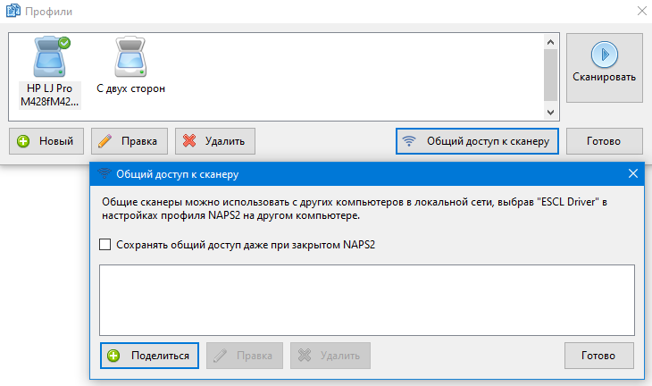
Task: Click the pencil icon on Правка in Профили
Action: pyautogui.click(x=105, y=141)
